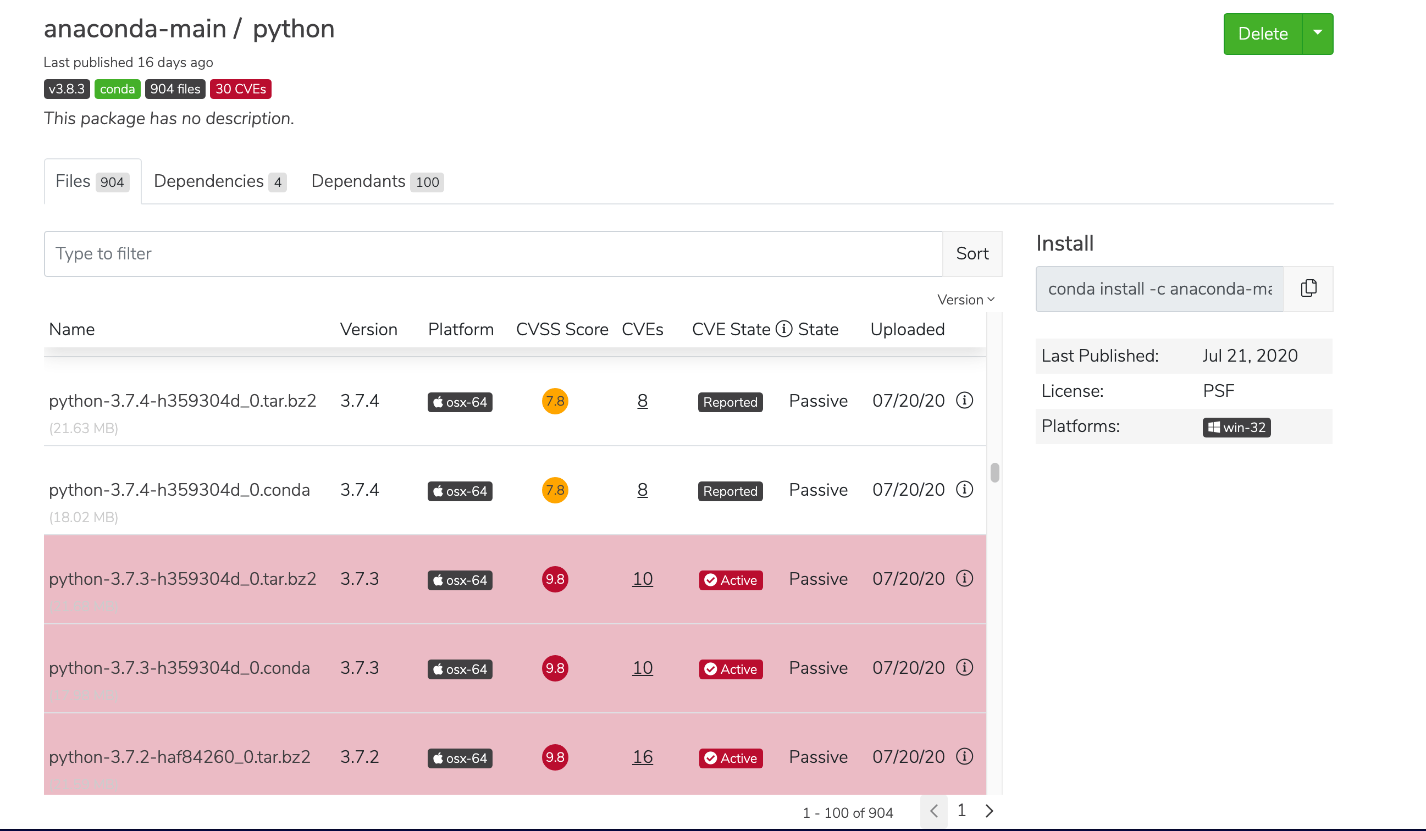Click the Name column header
This screenshot has height=831, width=1426.
click(x=71, y=329)
